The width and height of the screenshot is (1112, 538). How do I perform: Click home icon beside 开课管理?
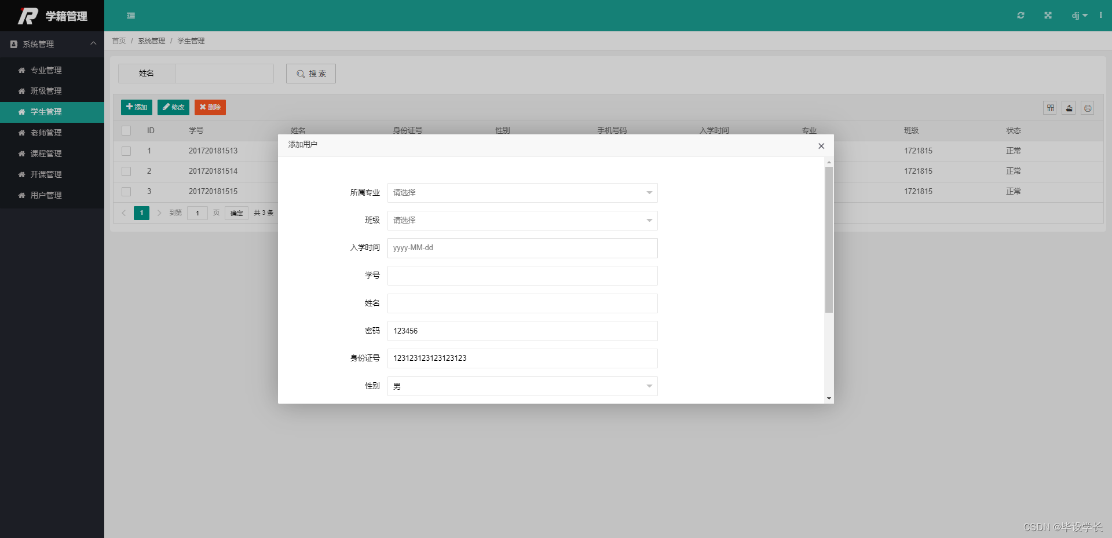point(21,174)
